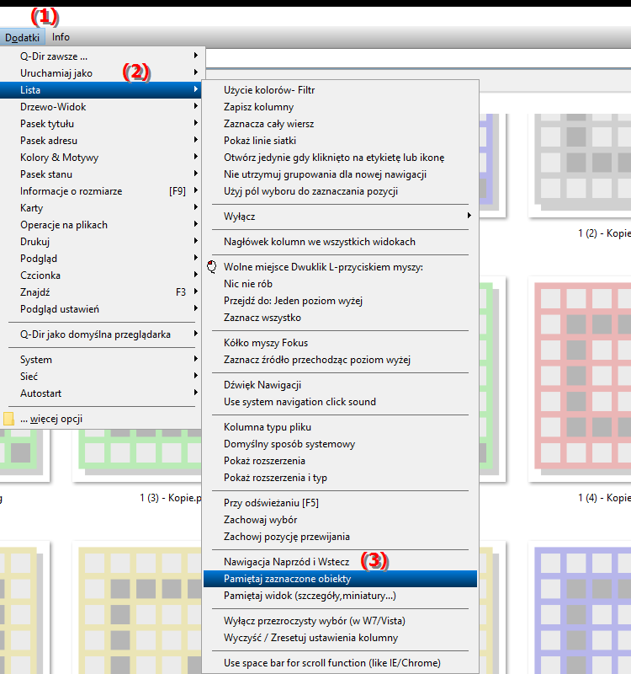
Task: Expand the Q-Dir zawsze submenu
Action: pyautogui.click(x=101, y=56)
